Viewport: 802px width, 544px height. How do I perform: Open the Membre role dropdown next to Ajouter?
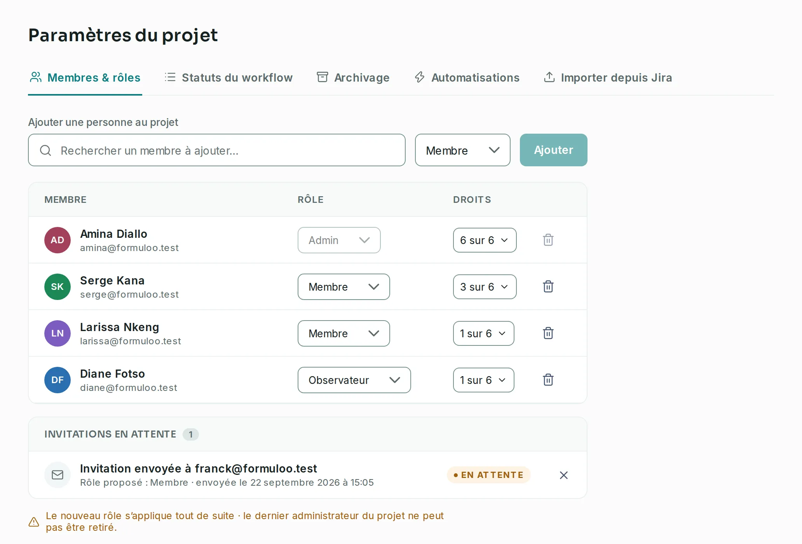462,150
